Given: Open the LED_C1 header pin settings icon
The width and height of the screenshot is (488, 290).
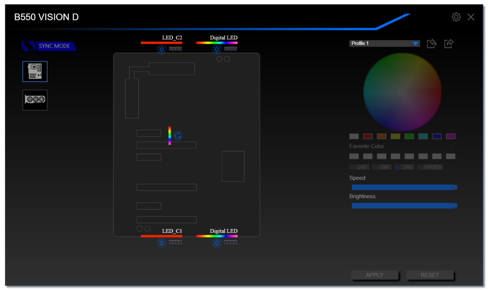Looking at the screenshot, I should coord(175,242).
